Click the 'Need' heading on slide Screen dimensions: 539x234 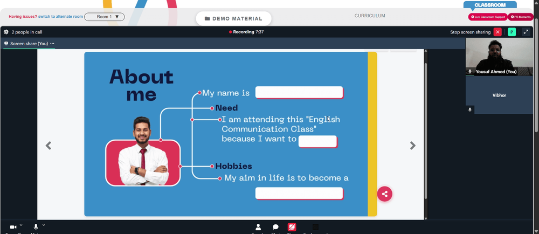226,108
